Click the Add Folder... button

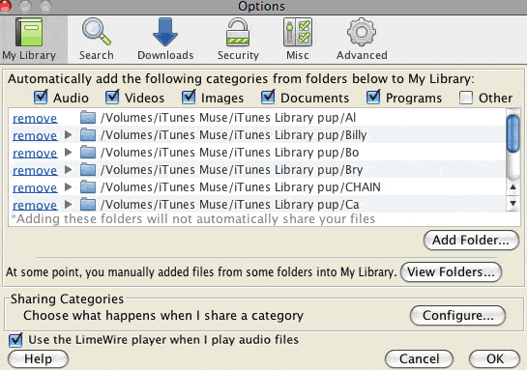point(471,240)
